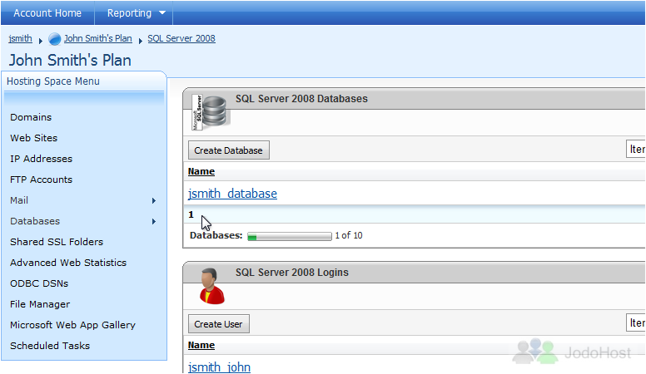
Task: Click the SQL Server 2008 Logins title
Action: point(291,273)
